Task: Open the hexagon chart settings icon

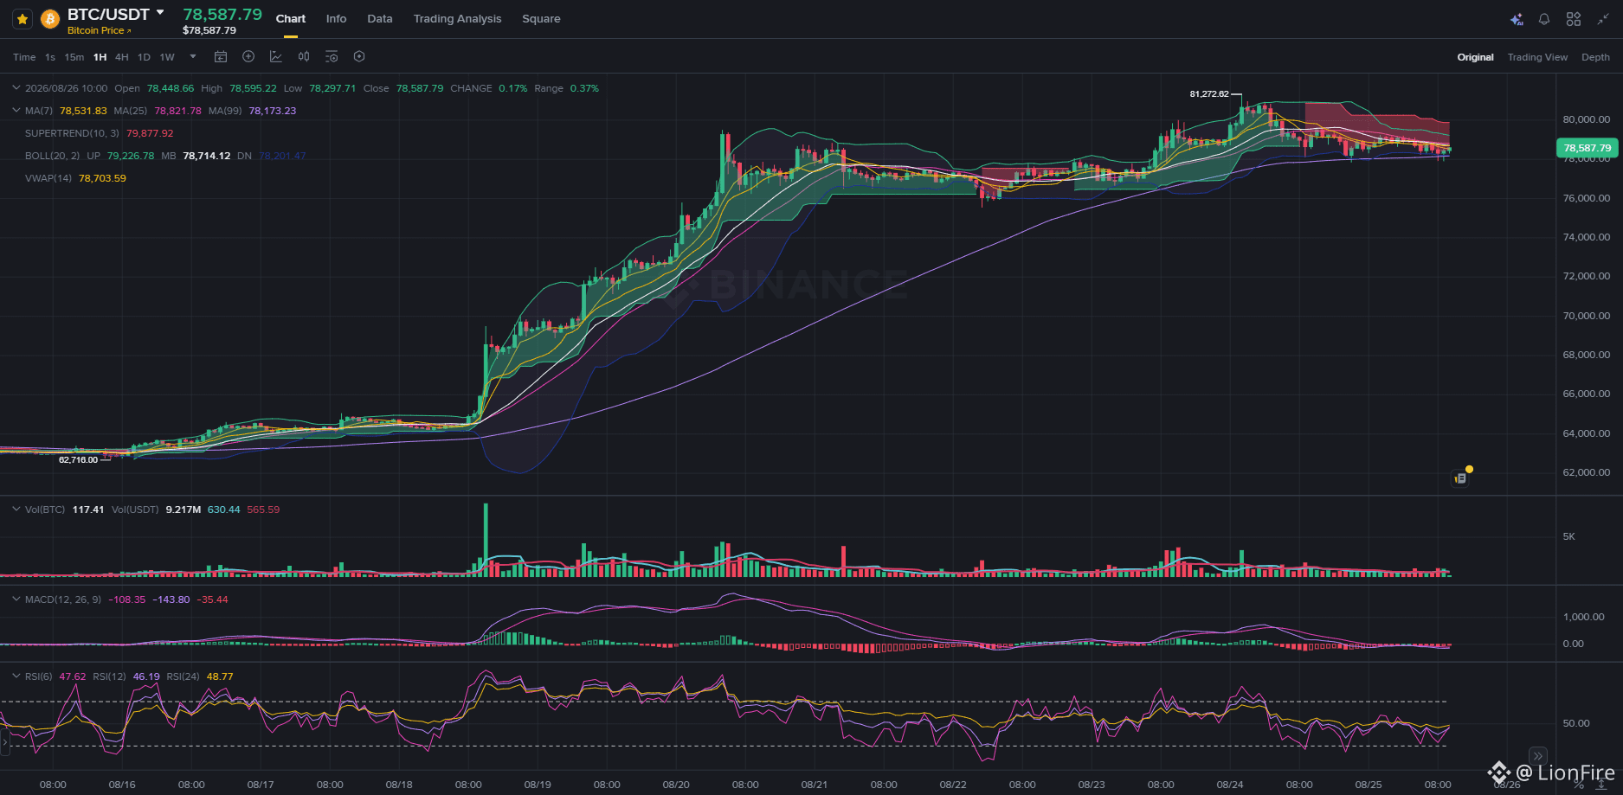Action: pos(359,57)
